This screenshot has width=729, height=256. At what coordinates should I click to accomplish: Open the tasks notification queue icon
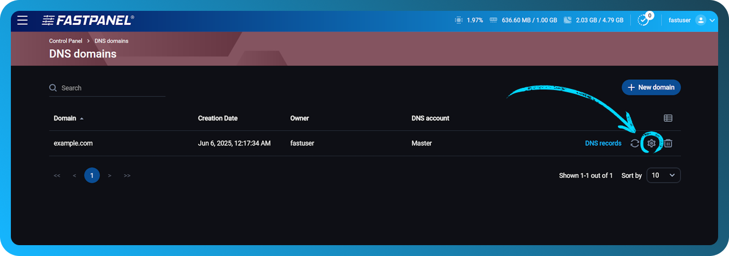click(644, 20)
